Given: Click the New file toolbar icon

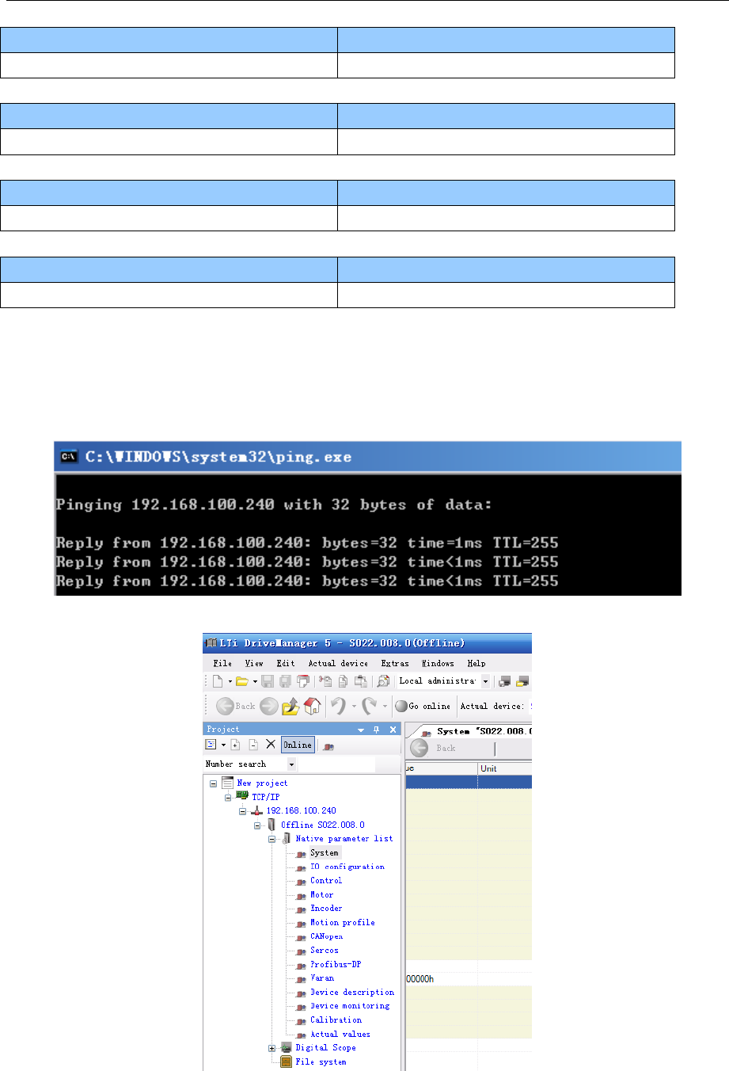Looking at the screenshot, I should tap(218, 681).
